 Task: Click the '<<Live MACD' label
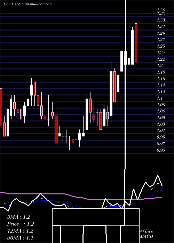(x=147, y=234)
